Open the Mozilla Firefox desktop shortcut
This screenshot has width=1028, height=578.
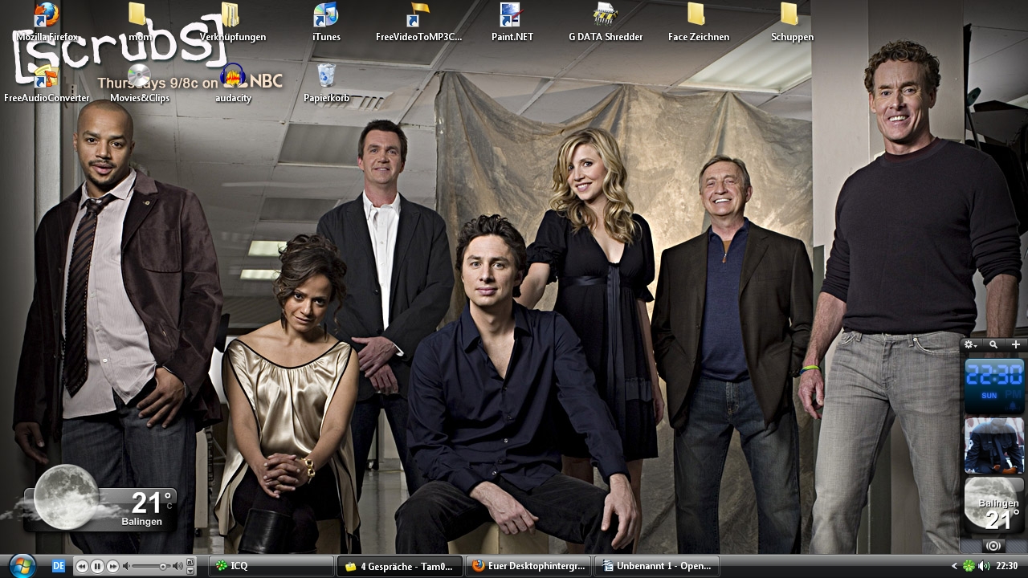click(47, 22)
